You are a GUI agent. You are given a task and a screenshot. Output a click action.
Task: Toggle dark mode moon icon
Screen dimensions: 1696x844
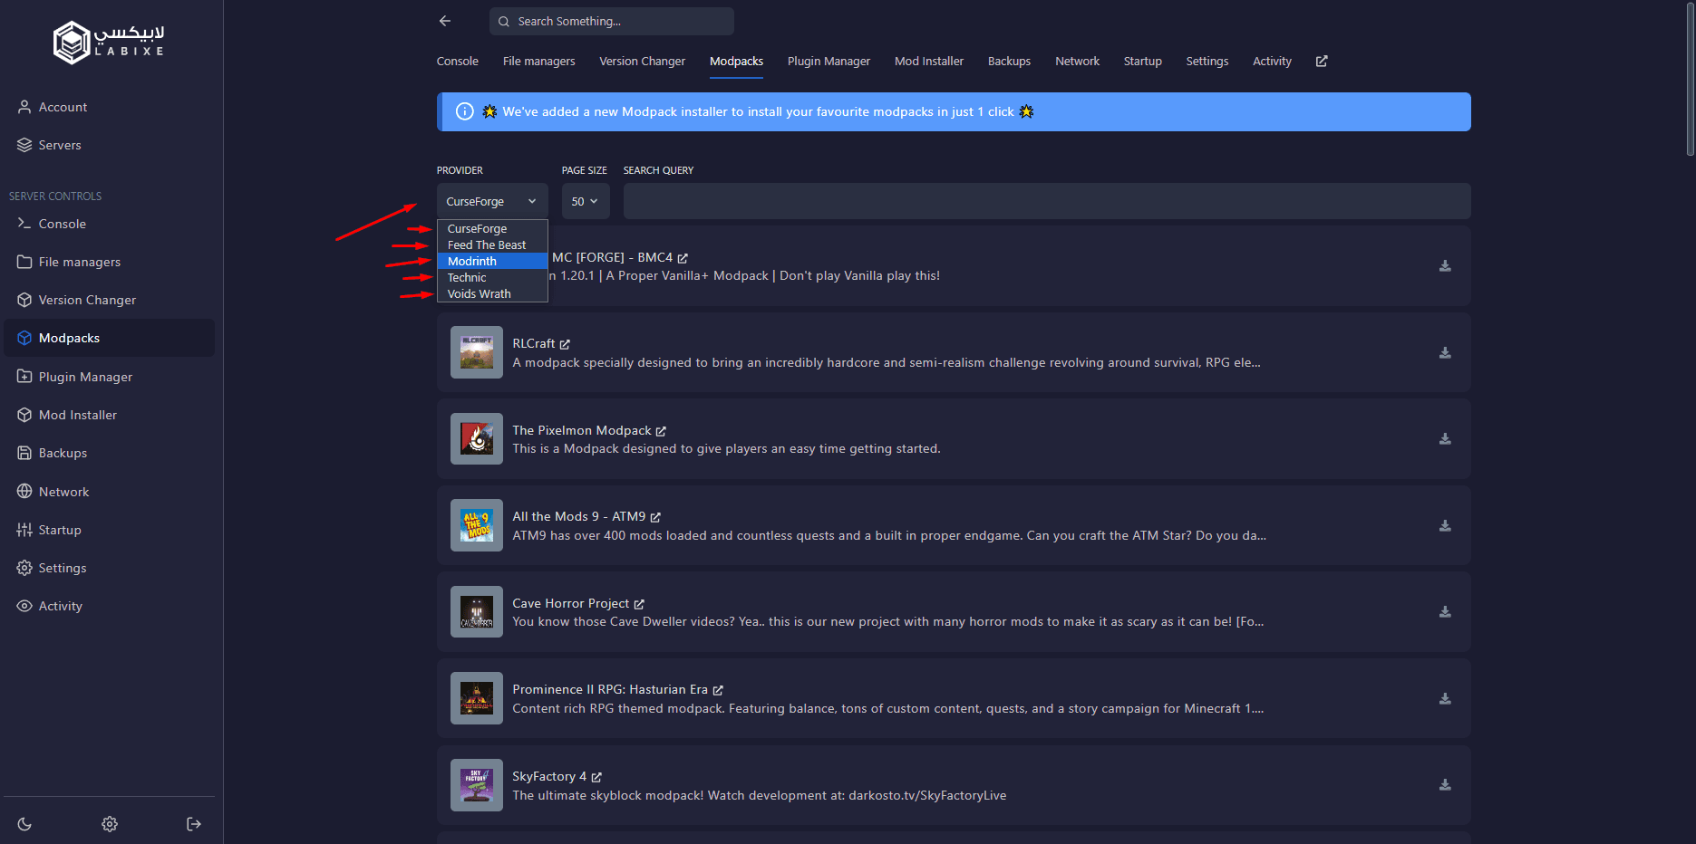click(24, 824)
